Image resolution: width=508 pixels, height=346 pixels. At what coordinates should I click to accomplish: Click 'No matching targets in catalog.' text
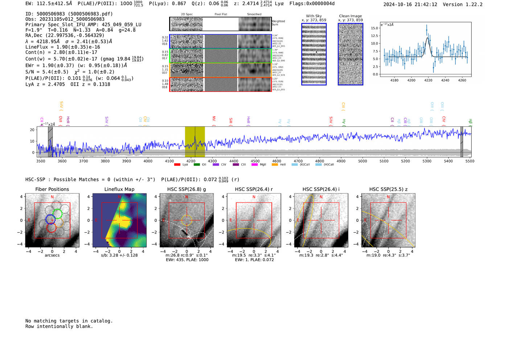pos(69,321)
